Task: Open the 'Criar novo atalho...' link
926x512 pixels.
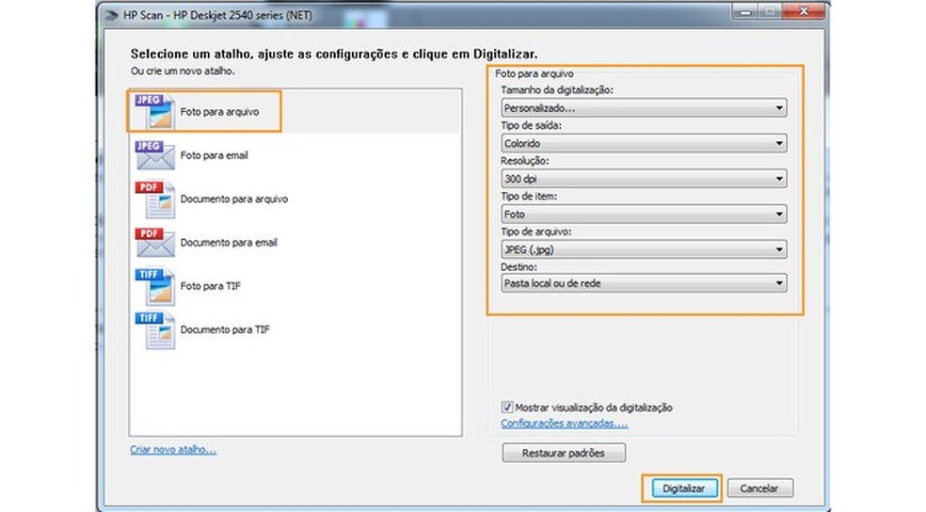Action: pos(173,450)
